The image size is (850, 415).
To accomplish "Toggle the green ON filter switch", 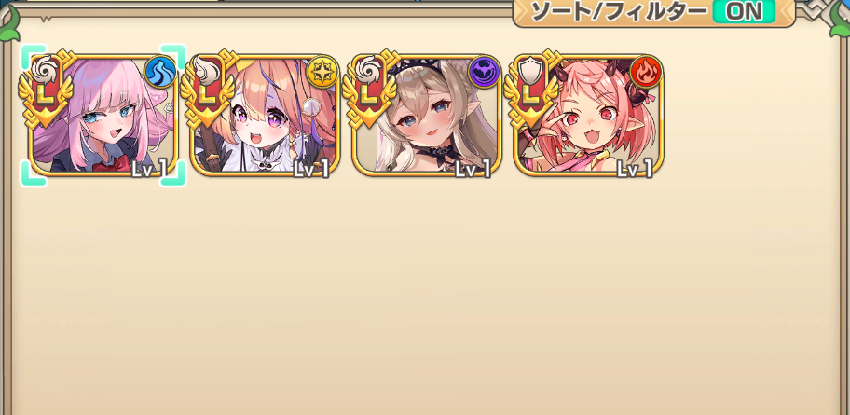I will [743, 11].
